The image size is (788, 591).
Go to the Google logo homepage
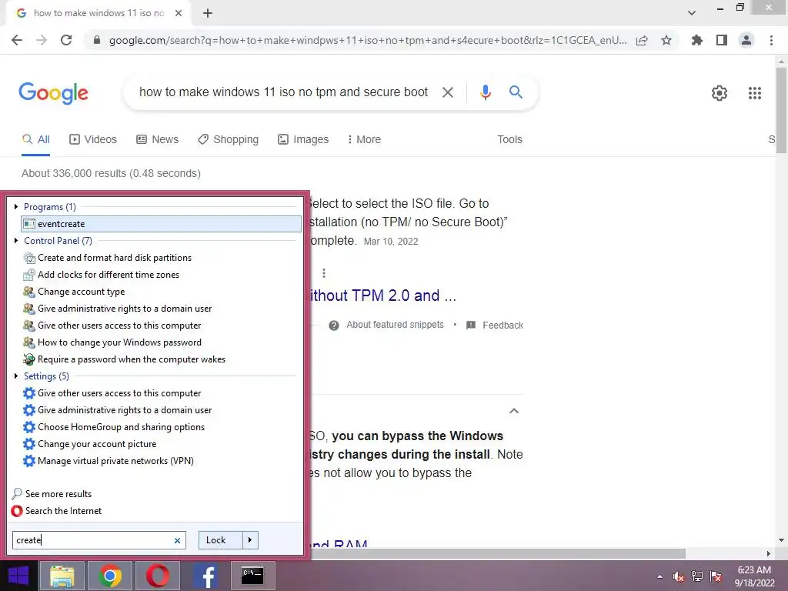point(53,93)
